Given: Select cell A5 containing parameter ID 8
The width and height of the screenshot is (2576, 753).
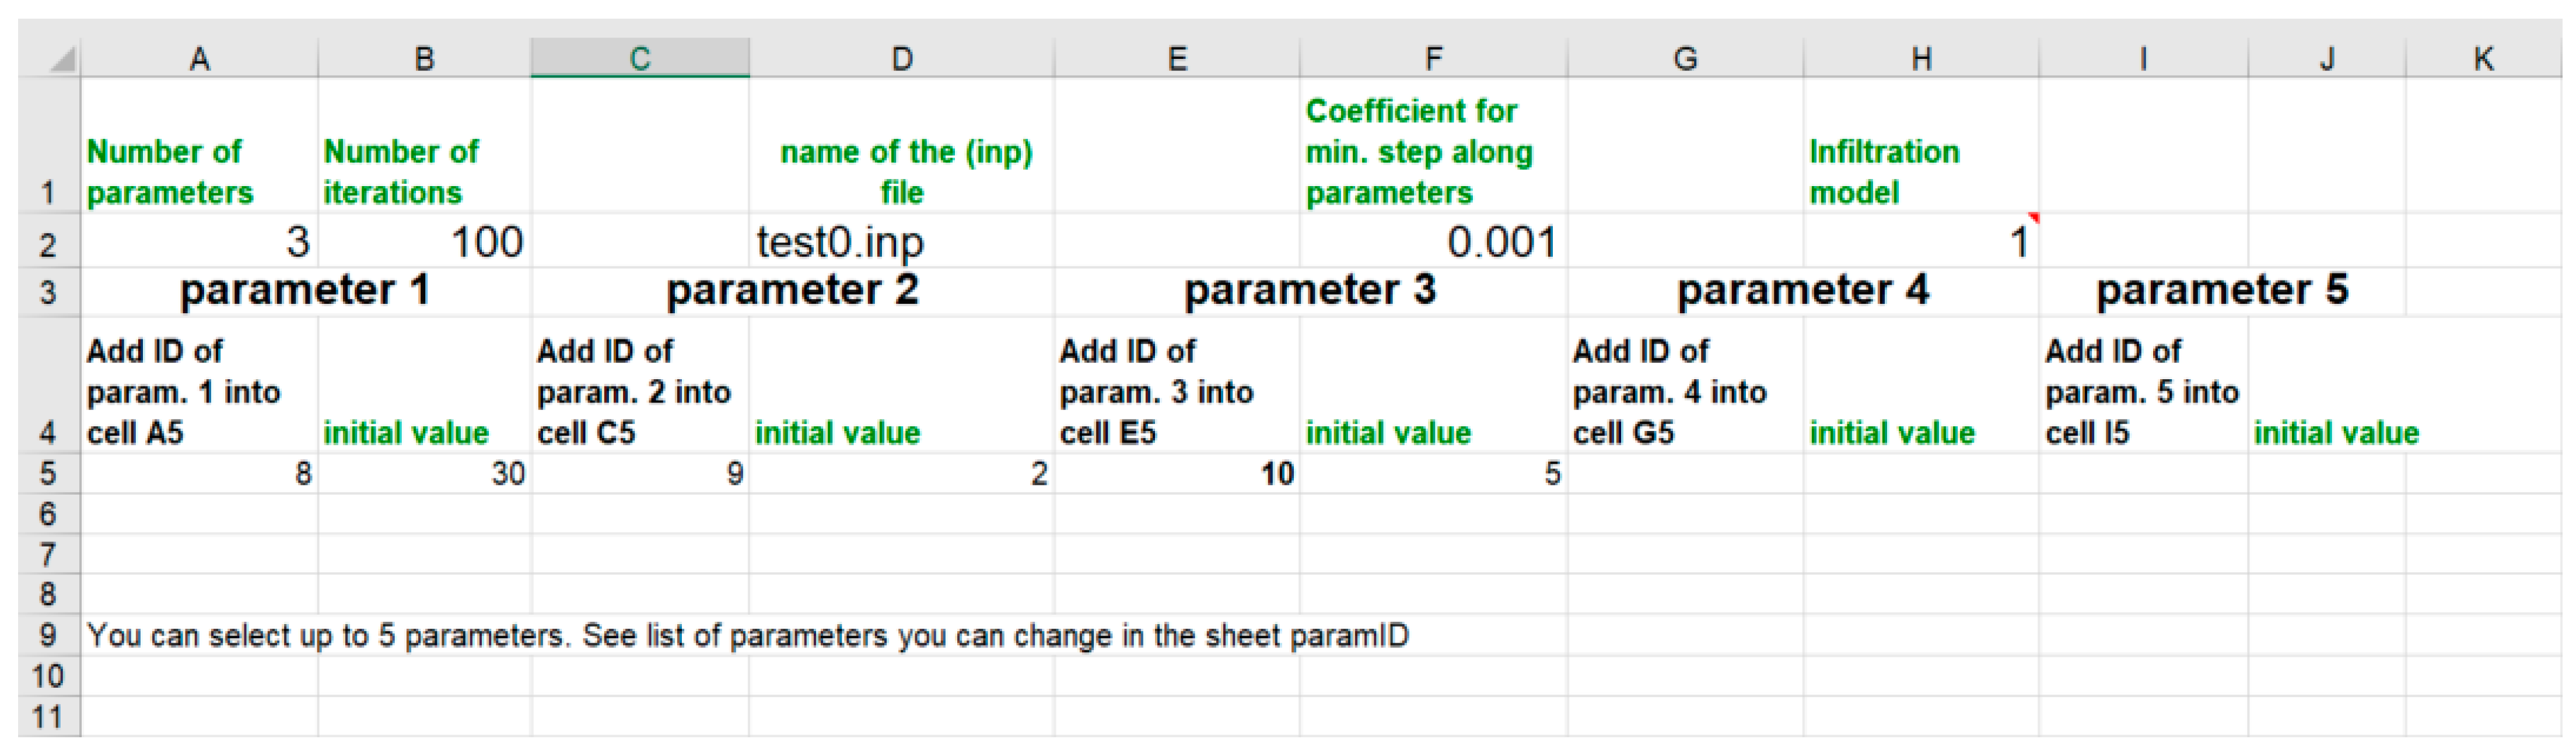Looking at the screenshot, I should [x=199, y=473].
